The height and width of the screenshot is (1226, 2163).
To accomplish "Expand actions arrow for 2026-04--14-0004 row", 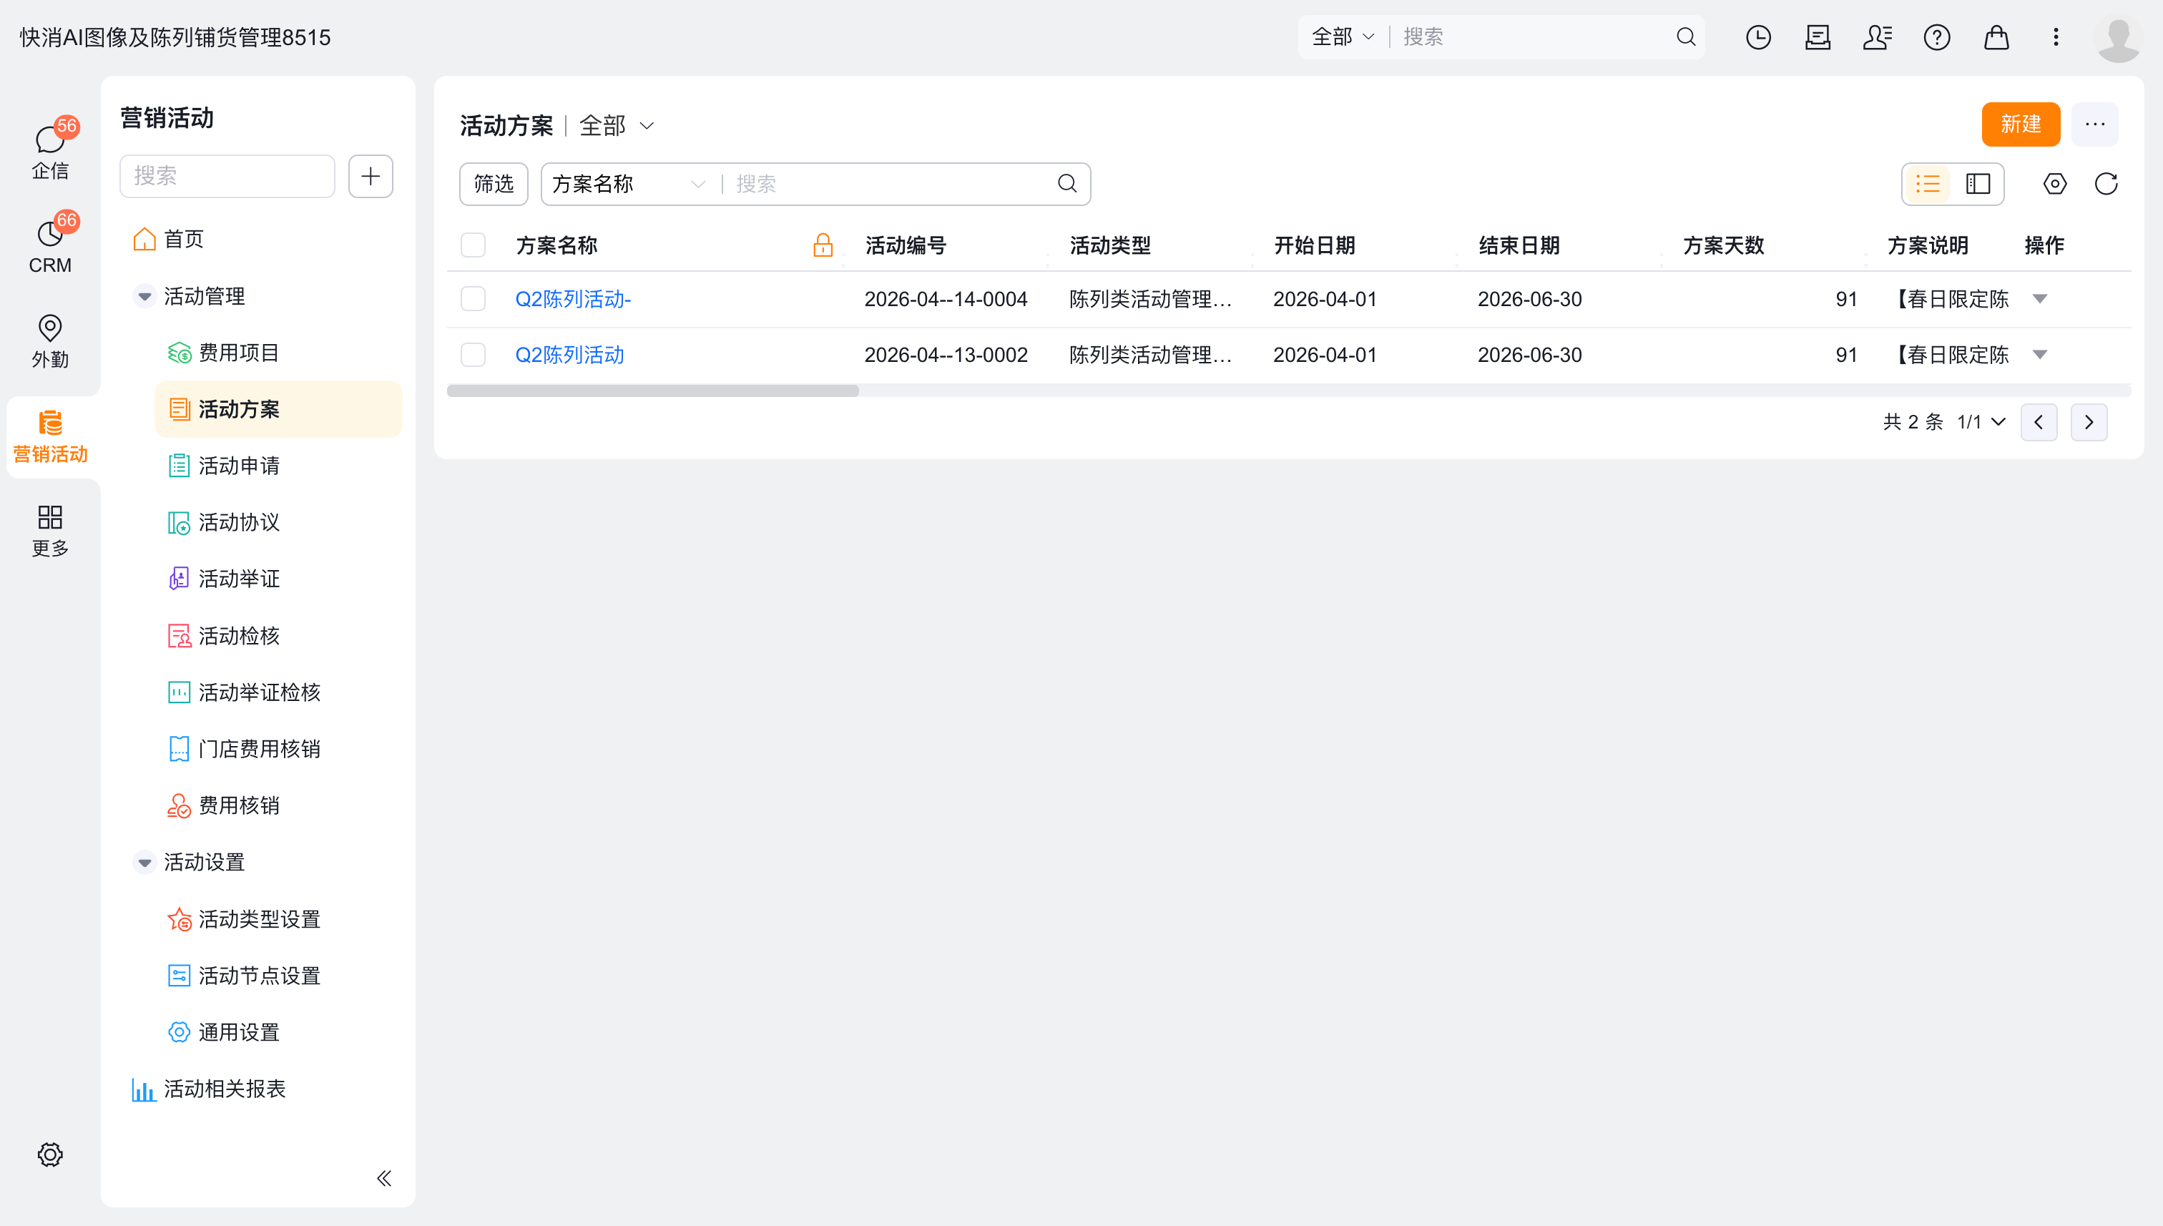I will point(2039,299).
